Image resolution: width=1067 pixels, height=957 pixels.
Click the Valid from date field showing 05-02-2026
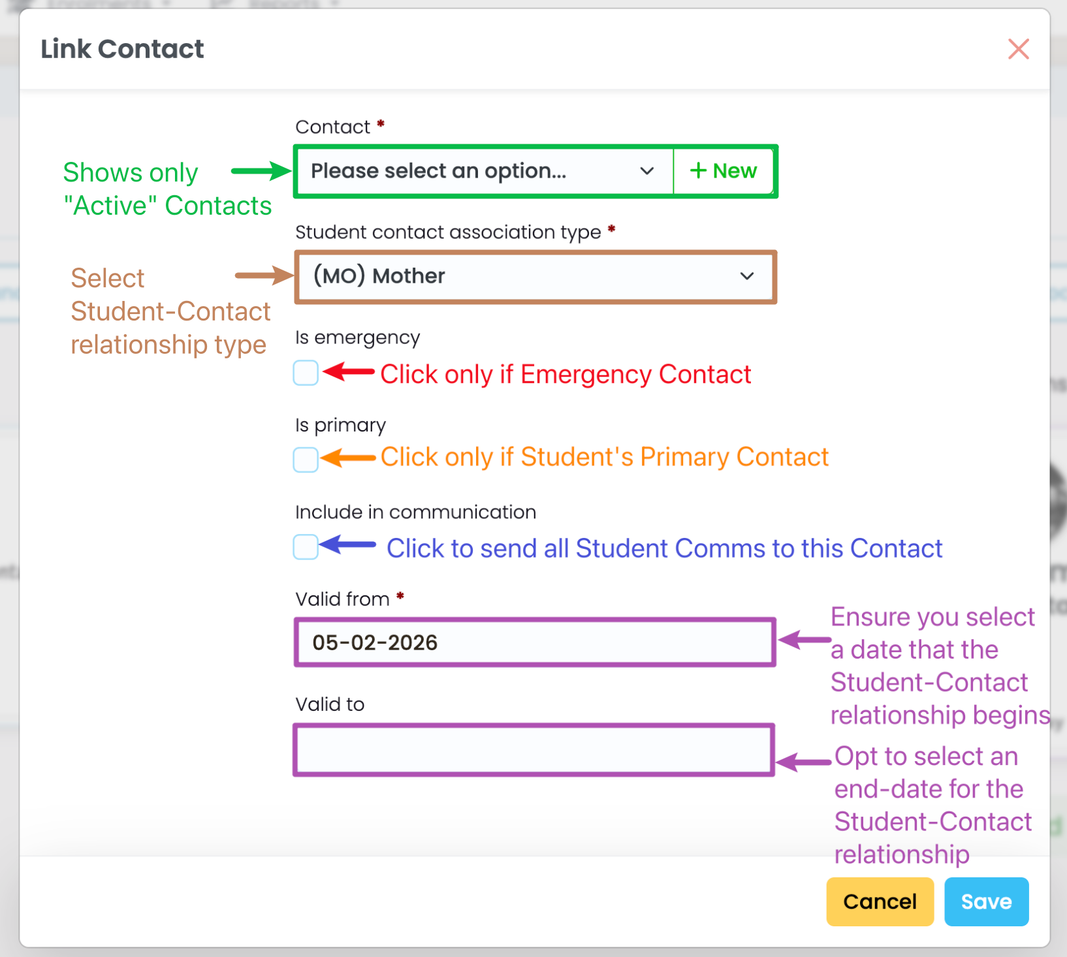(534, 642)
